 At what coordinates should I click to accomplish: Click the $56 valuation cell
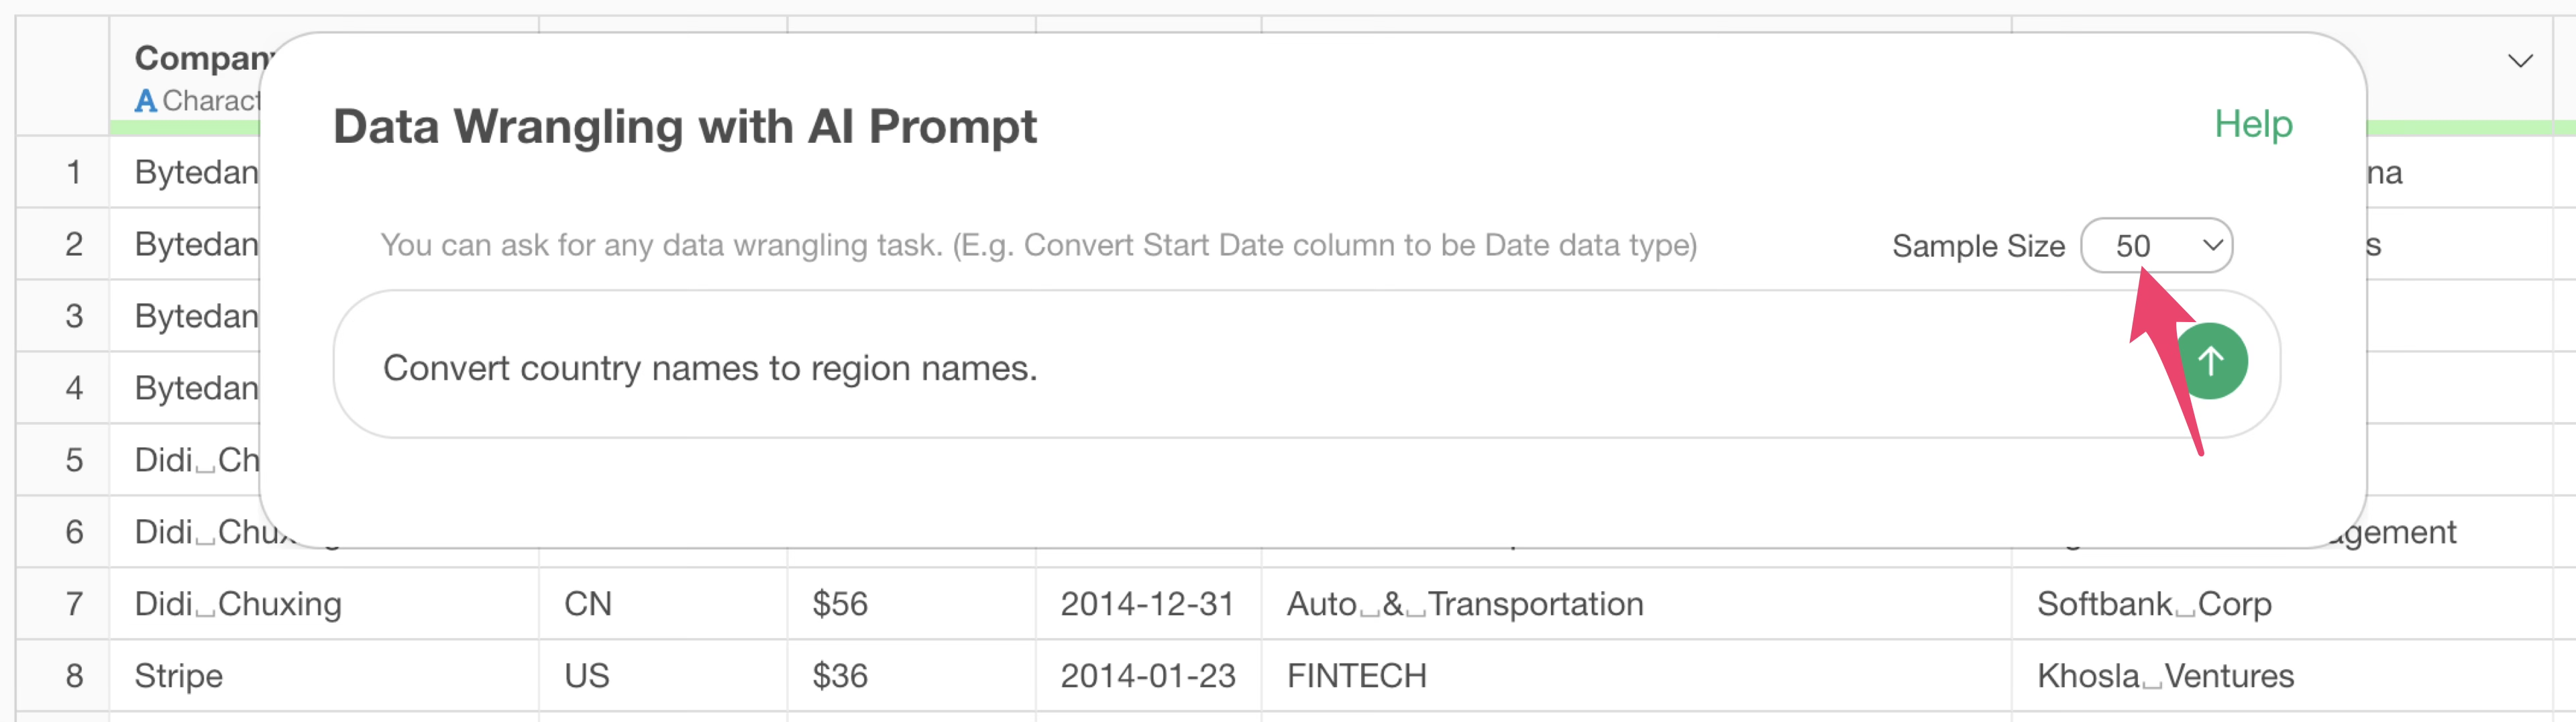pyautogui.click(x=840, y=605)
